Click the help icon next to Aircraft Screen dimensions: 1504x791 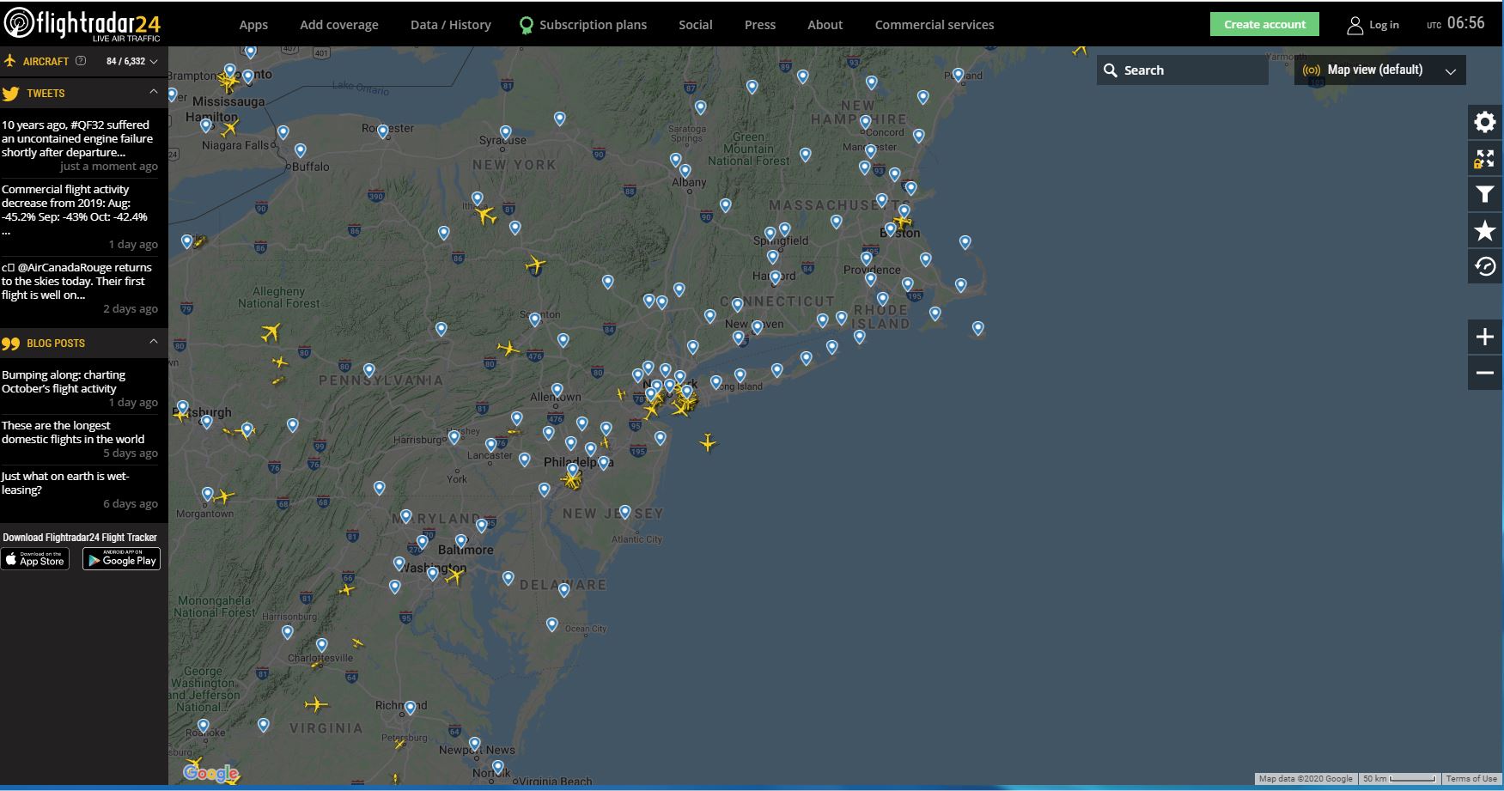pos(81,61)
